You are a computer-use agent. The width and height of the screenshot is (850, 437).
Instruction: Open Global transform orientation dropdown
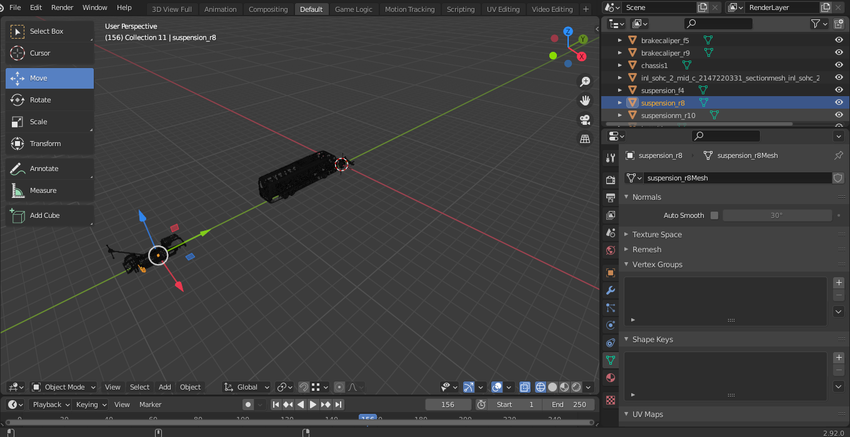pyautogui.click(x=247, y=387)
